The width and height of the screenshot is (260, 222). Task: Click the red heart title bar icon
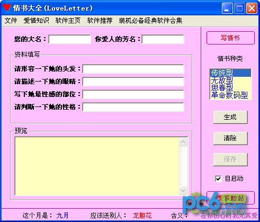pos(7,8)
